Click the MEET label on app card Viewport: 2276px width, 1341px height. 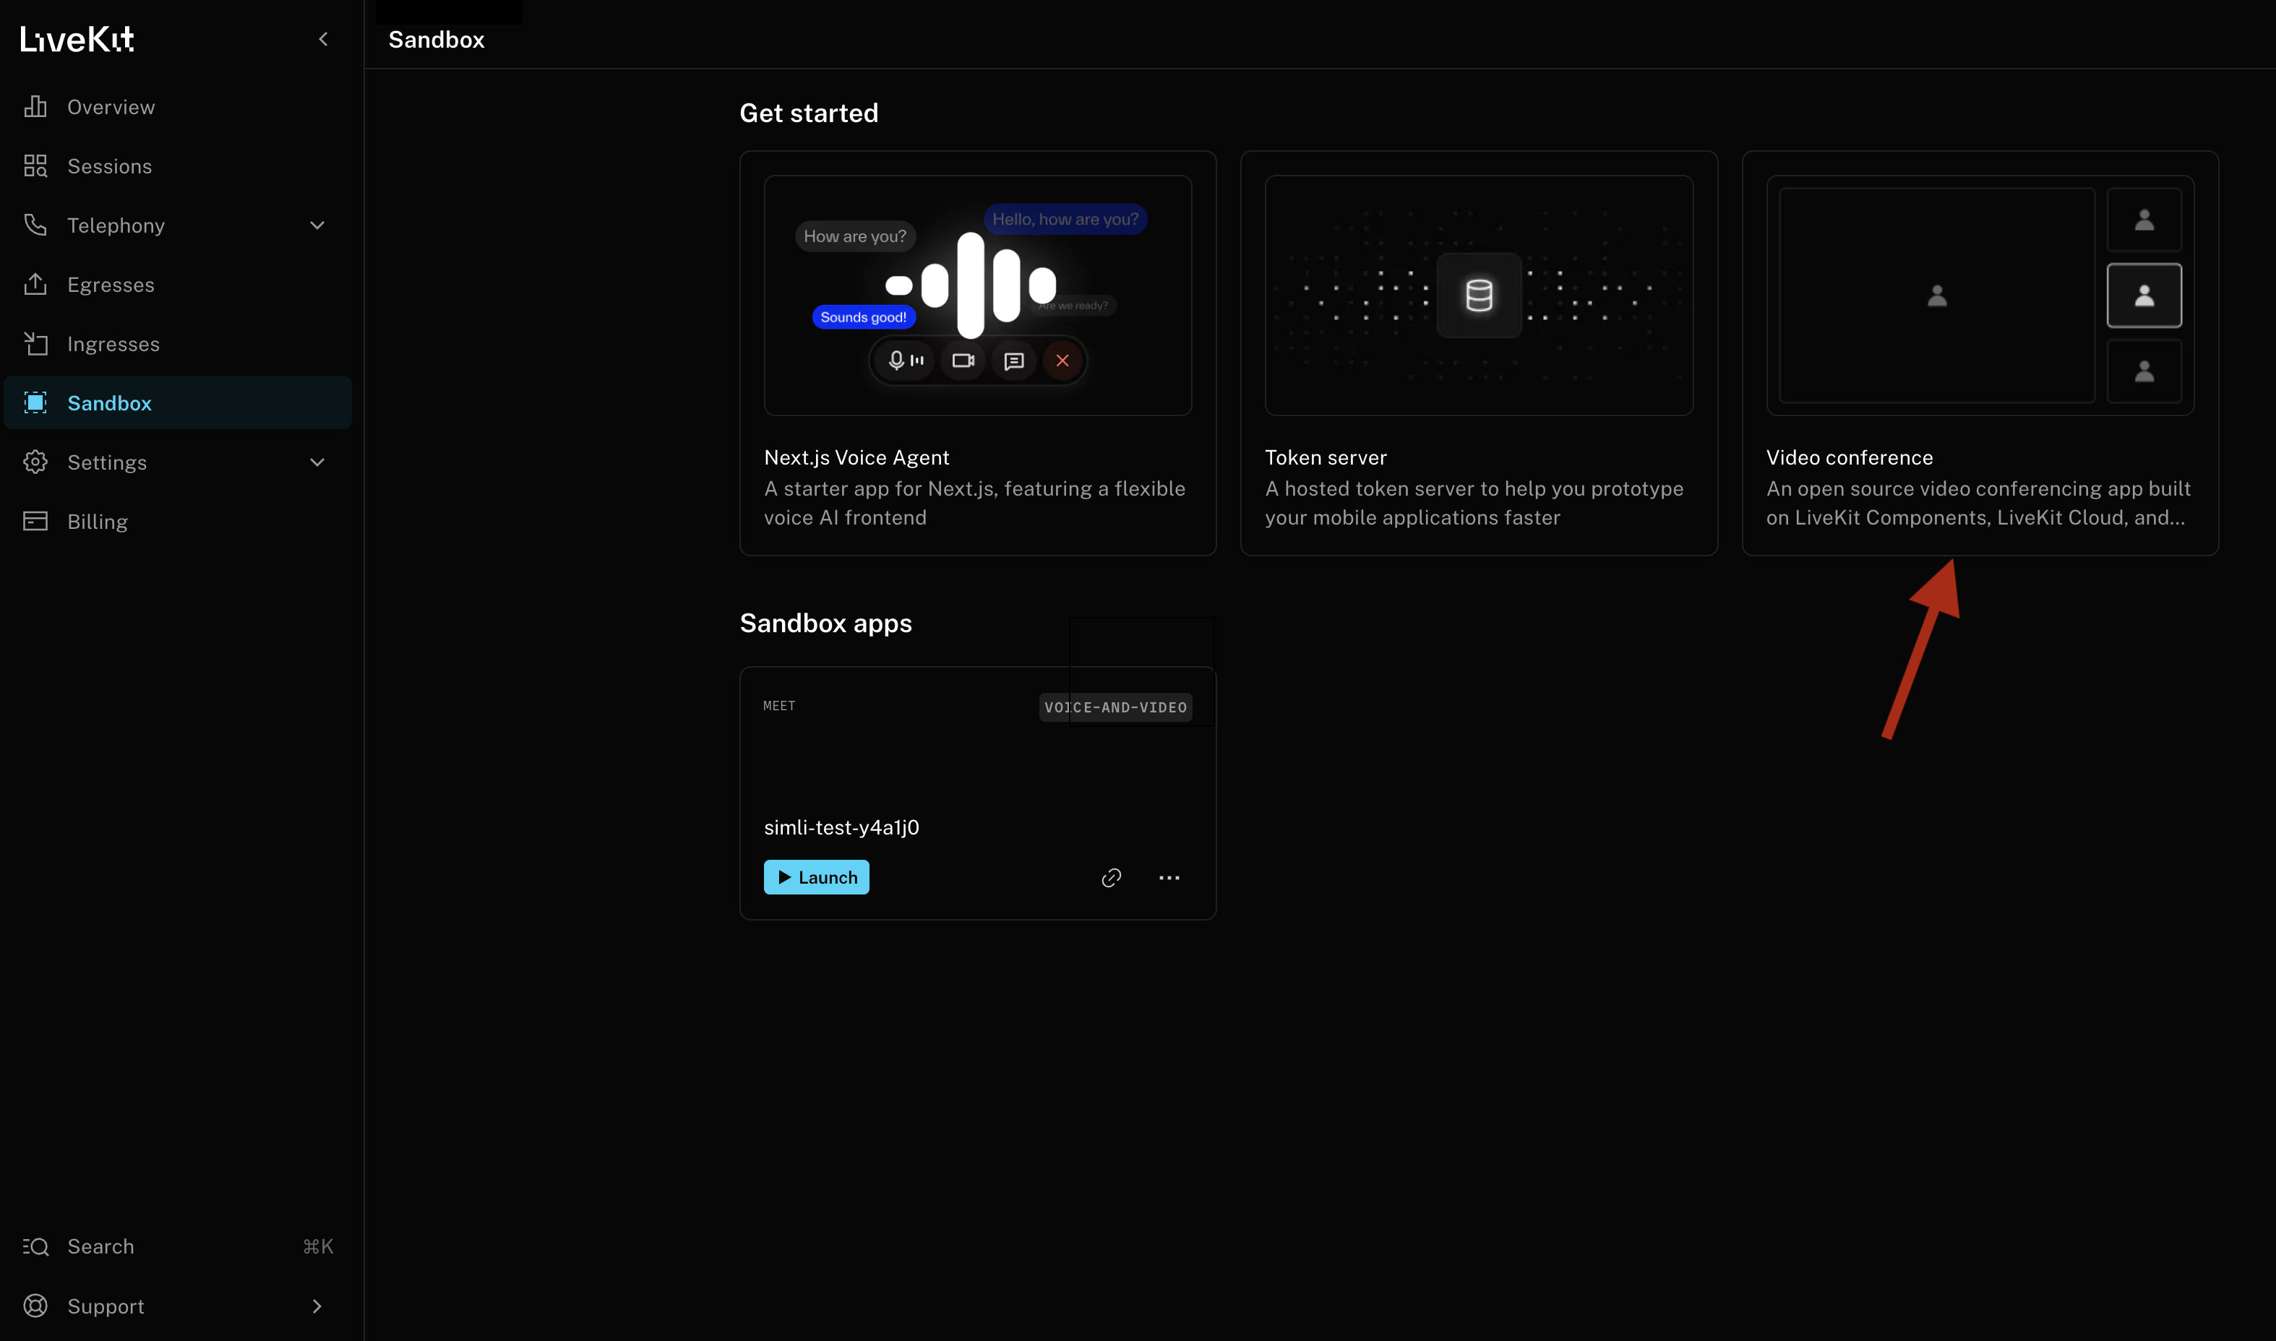point(779,706)
